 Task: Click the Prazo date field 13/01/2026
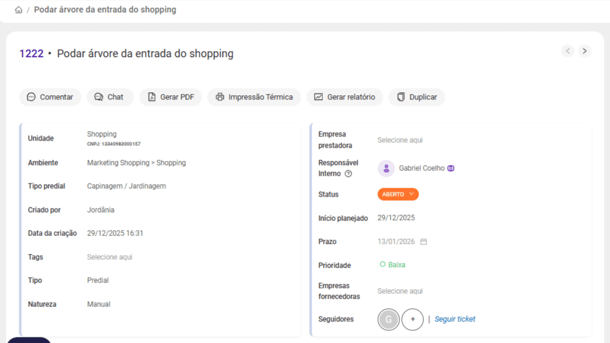click(x=396, y=242)
